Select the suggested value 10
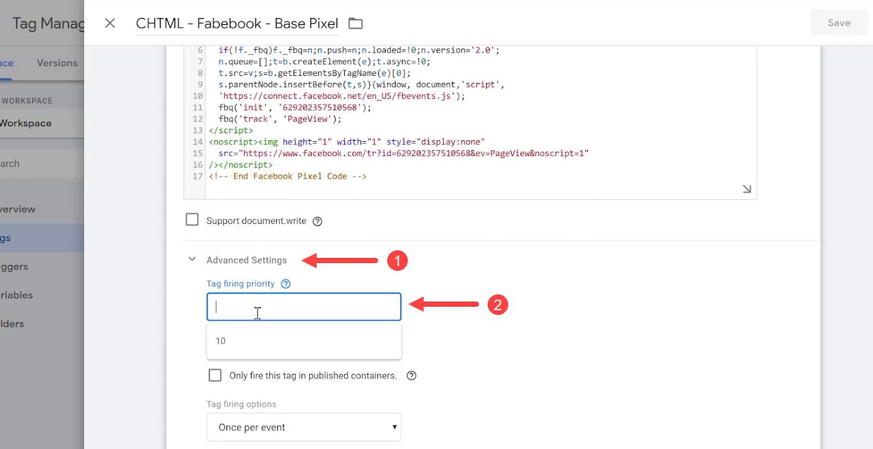This screenshot has width=873, height=449. (304, 341)
